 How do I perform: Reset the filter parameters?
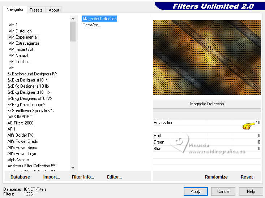(247, 177)
